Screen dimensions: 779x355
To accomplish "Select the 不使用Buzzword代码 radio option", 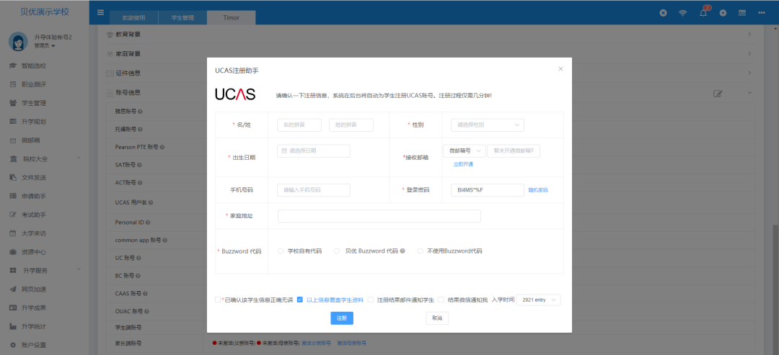I will point(420,251).
